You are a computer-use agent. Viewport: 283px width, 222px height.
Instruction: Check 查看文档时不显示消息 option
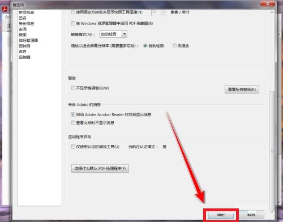tap(73, 123)
